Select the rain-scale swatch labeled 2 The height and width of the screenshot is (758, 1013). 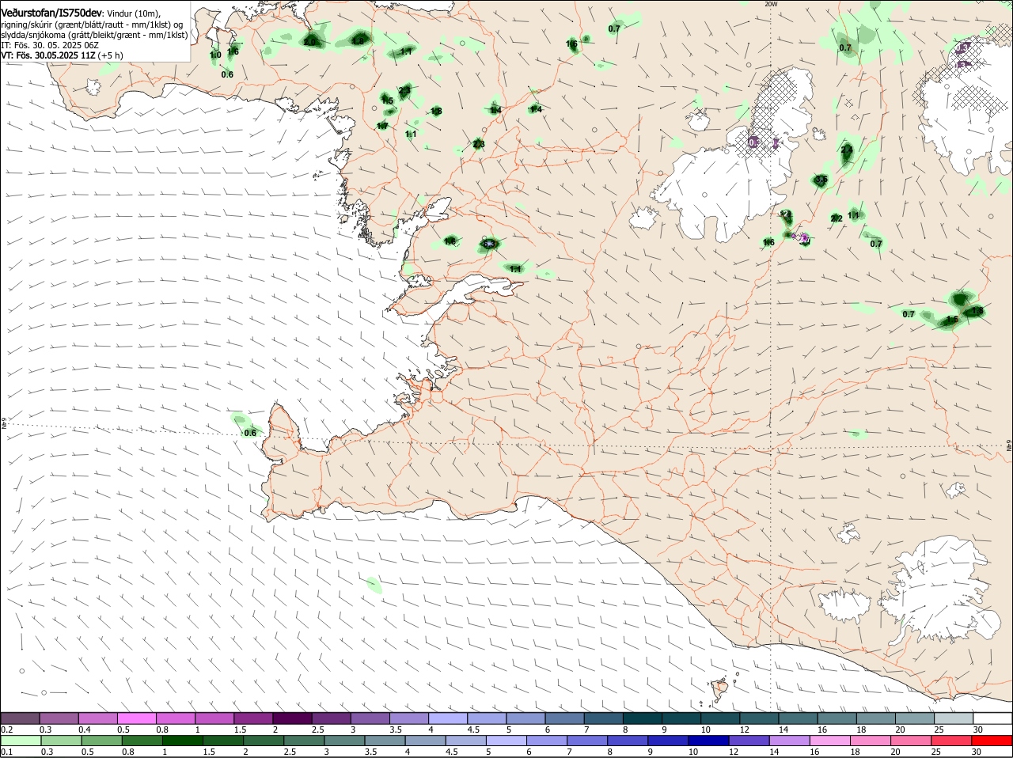coord(263,741)
